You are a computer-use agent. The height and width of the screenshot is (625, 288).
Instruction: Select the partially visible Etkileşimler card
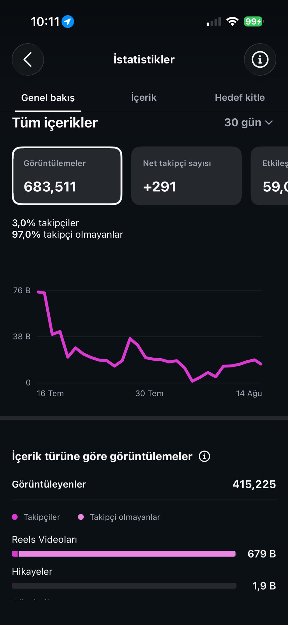[269, 176]
